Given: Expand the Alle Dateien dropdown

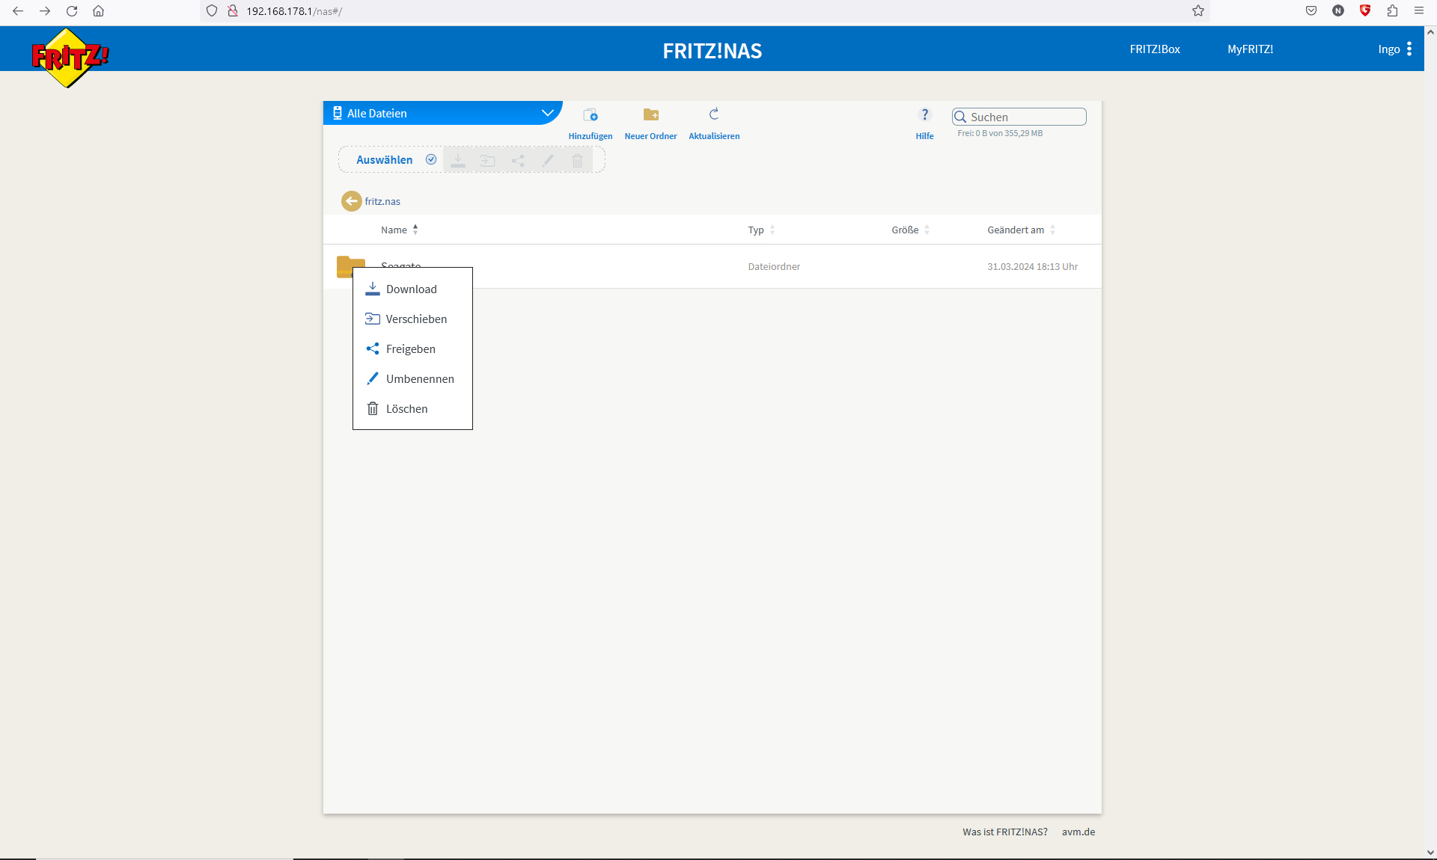Looking at the screenshot, I should coord(548,113).
